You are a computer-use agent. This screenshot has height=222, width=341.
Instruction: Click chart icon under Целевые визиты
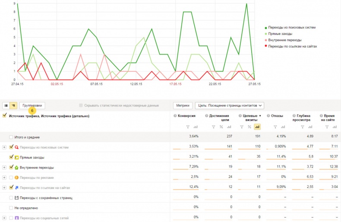point(257,127)
